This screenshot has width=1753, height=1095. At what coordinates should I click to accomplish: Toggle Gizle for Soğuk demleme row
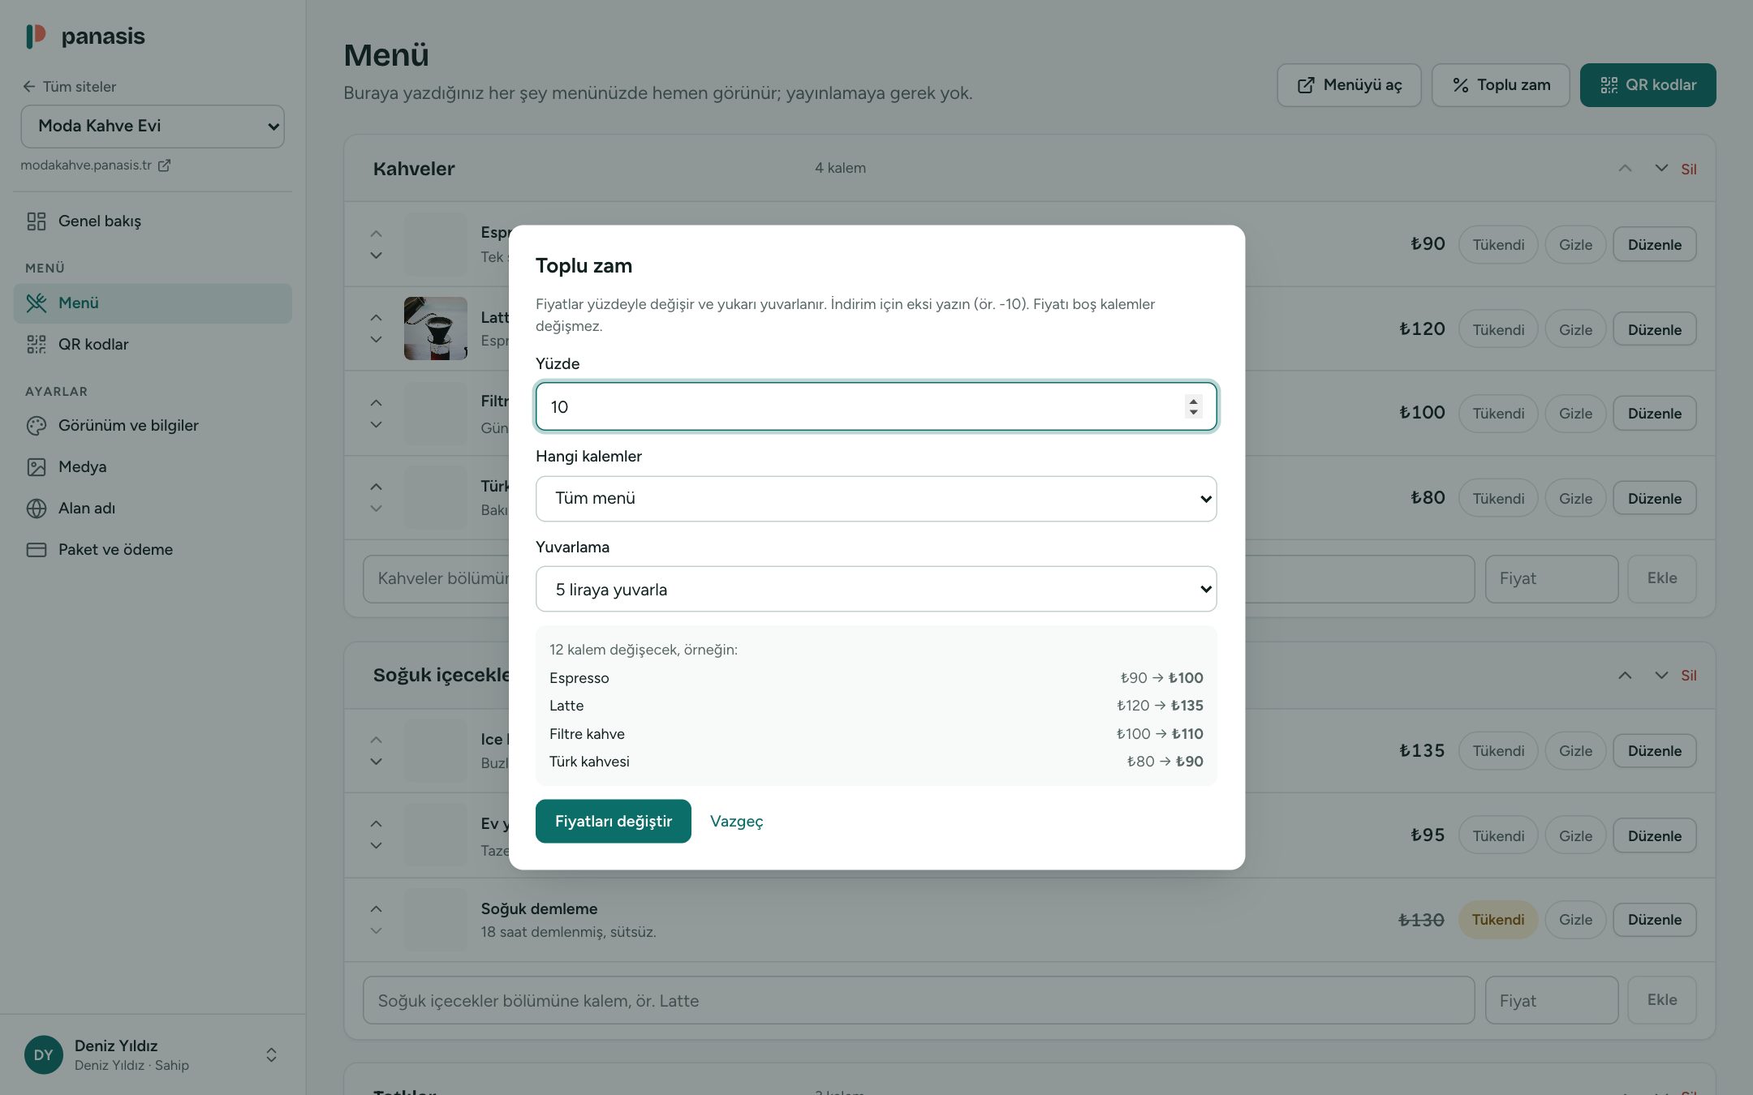(1575, 920)
